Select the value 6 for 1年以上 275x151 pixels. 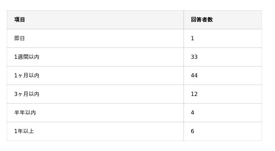pos(192,131)
